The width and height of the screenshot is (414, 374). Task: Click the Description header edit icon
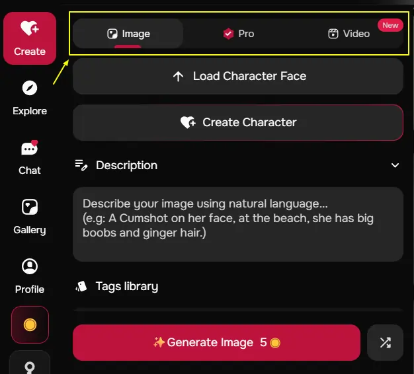tap(81, 165)
